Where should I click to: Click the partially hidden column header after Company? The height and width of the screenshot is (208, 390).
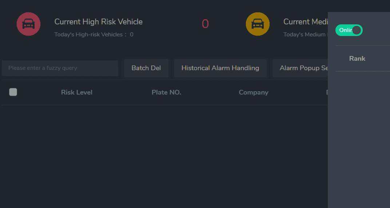tap(327, 92)
